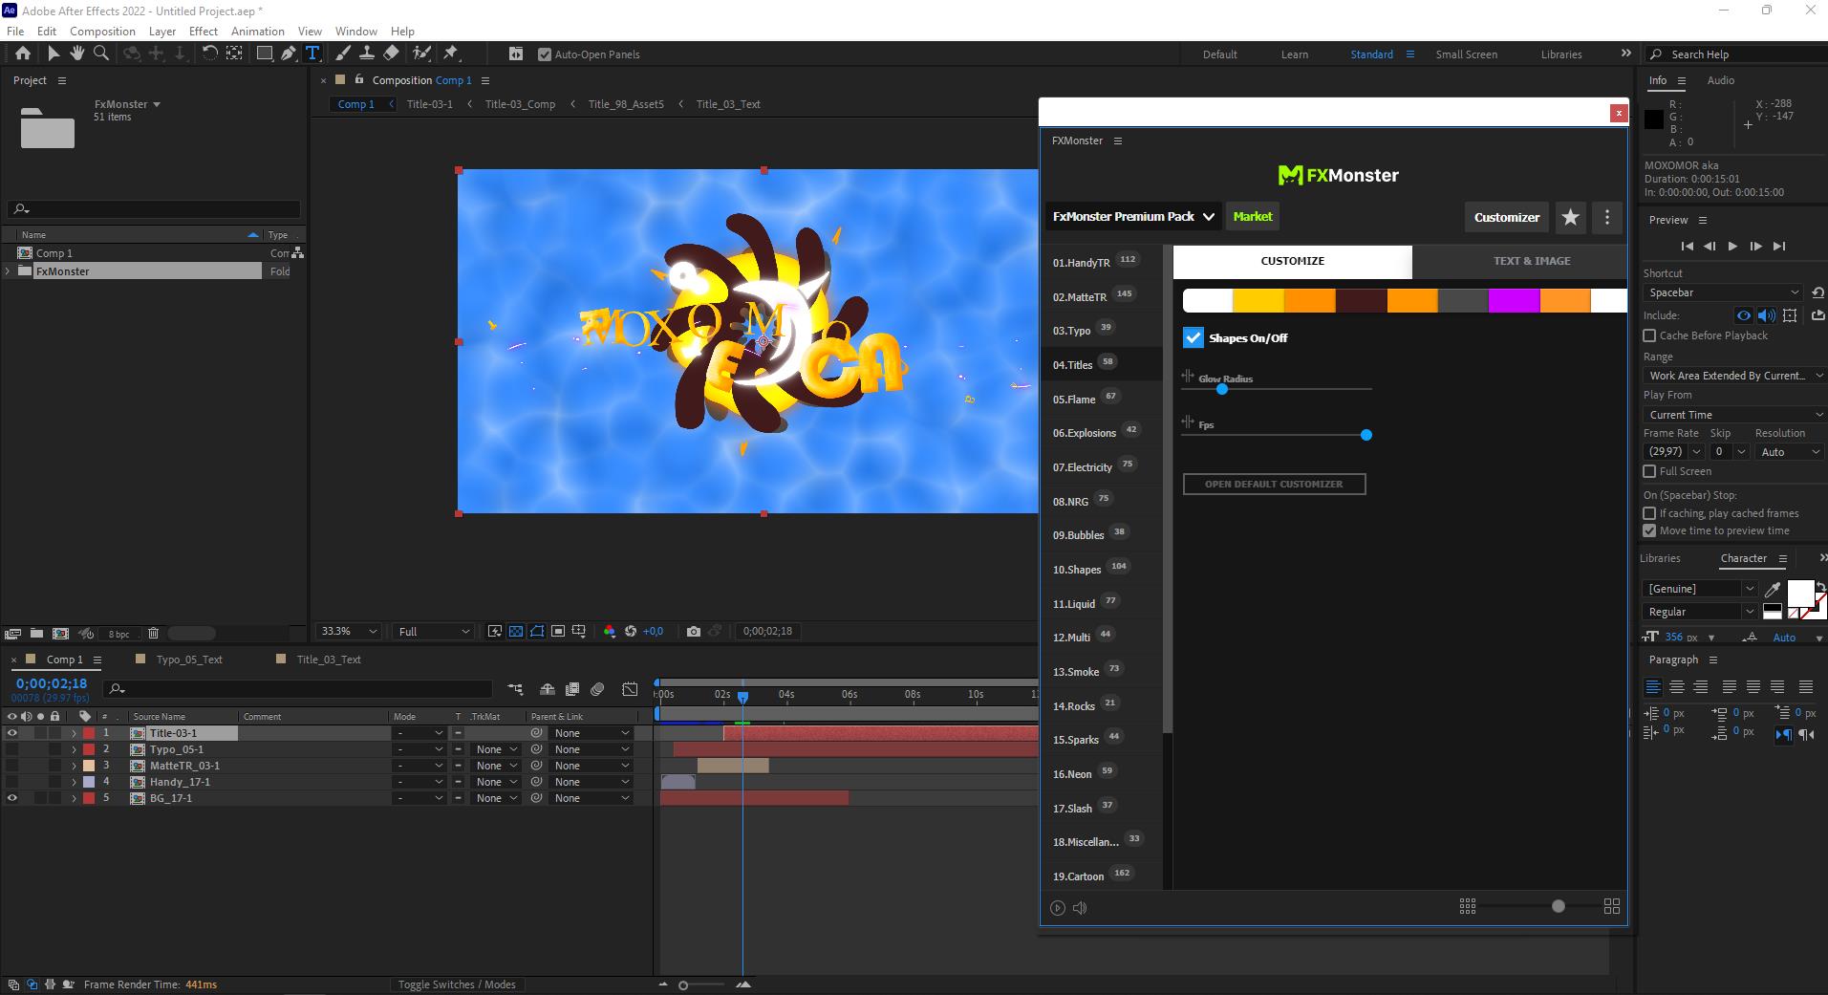Open Composition Mini-Flowchart in timeline

[515, 689]
